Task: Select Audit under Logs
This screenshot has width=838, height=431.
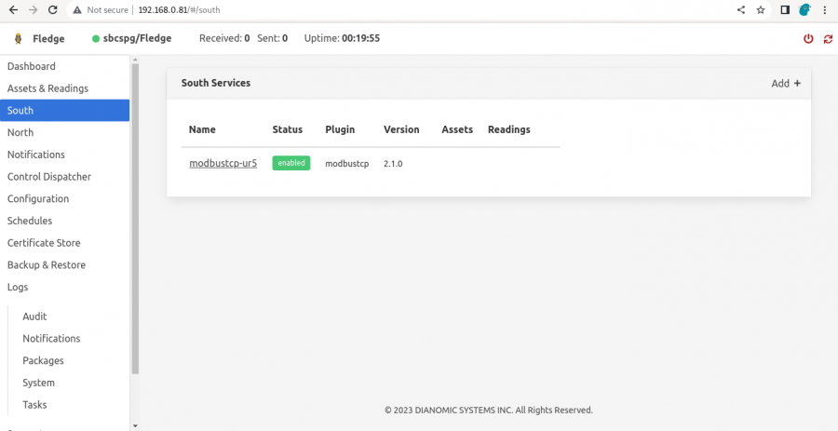Action: (34, 317)
